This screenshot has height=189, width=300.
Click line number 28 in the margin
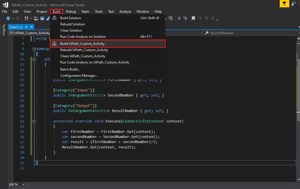(x=22, y=147)
